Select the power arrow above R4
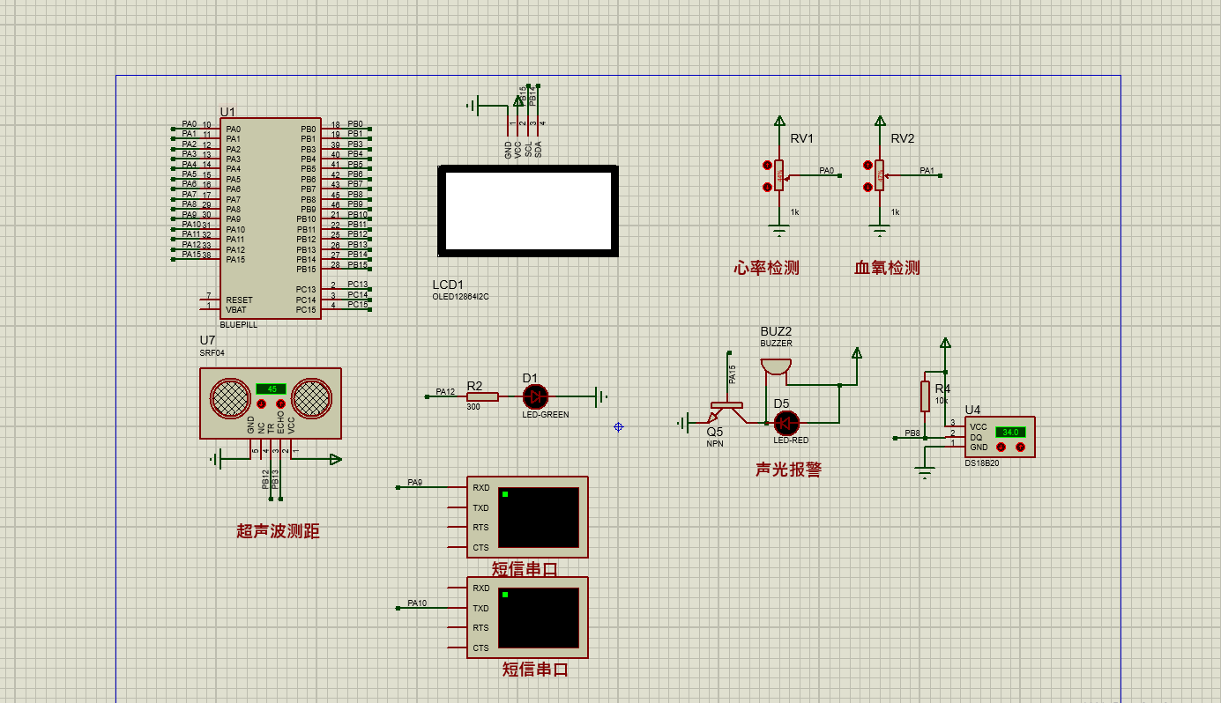This screenshot has height=703, width=1221. click(945, 343)
